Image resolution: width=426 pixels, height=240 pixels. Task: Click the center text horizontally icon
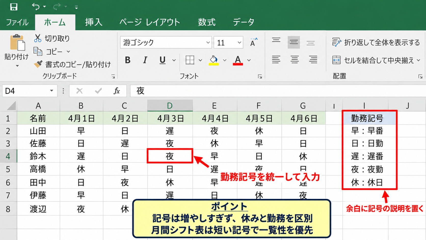pyautogui.click(x=295, y=60)
